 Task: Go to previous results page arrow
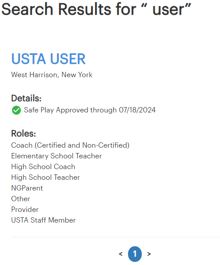(120, 254)
